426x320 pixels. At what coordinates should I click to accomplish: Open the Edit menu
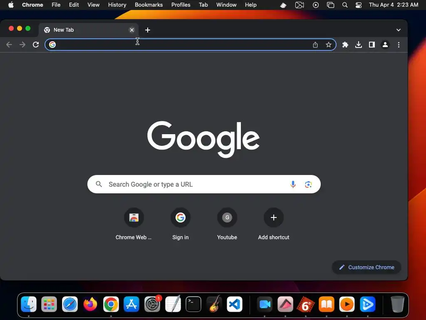74,5
